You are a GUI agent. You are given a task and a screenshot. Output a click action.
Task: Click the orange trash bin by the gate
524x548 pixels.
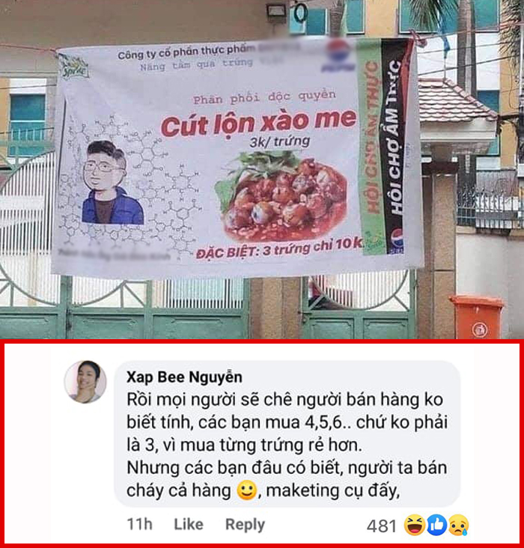pos(476,317)
